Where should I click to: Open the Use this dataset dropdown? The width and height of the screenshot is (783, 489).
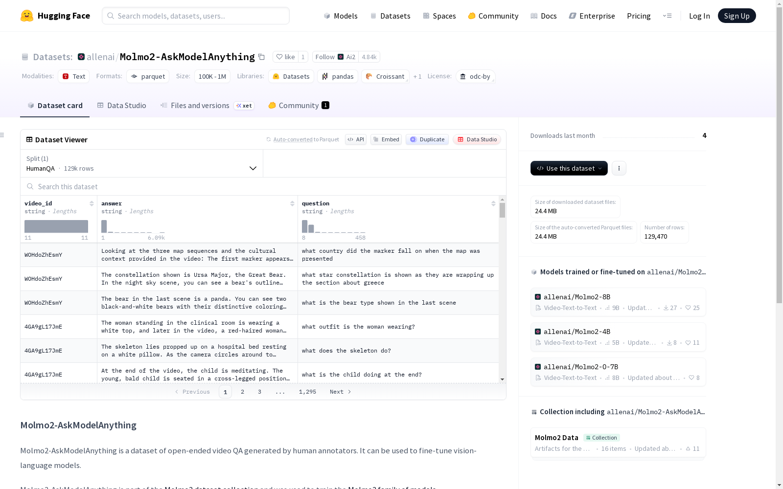click(569, 168)
